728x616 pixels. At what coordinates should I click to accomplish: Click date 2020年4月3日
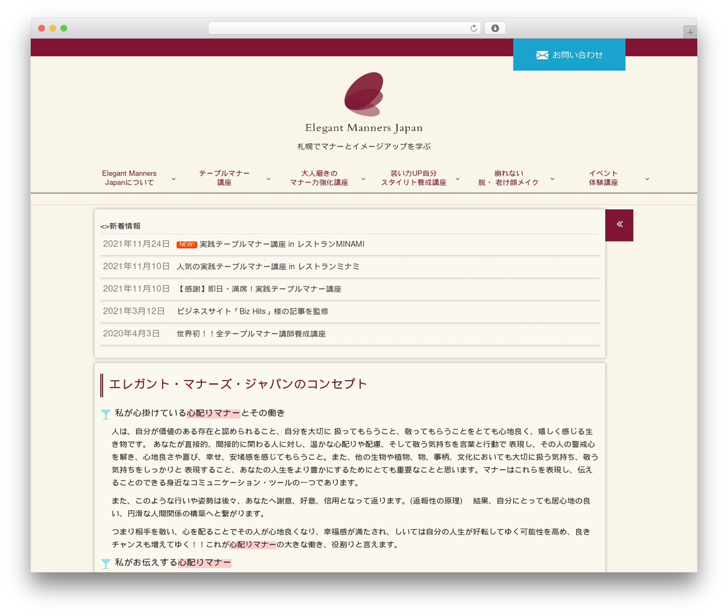[131, 334]
